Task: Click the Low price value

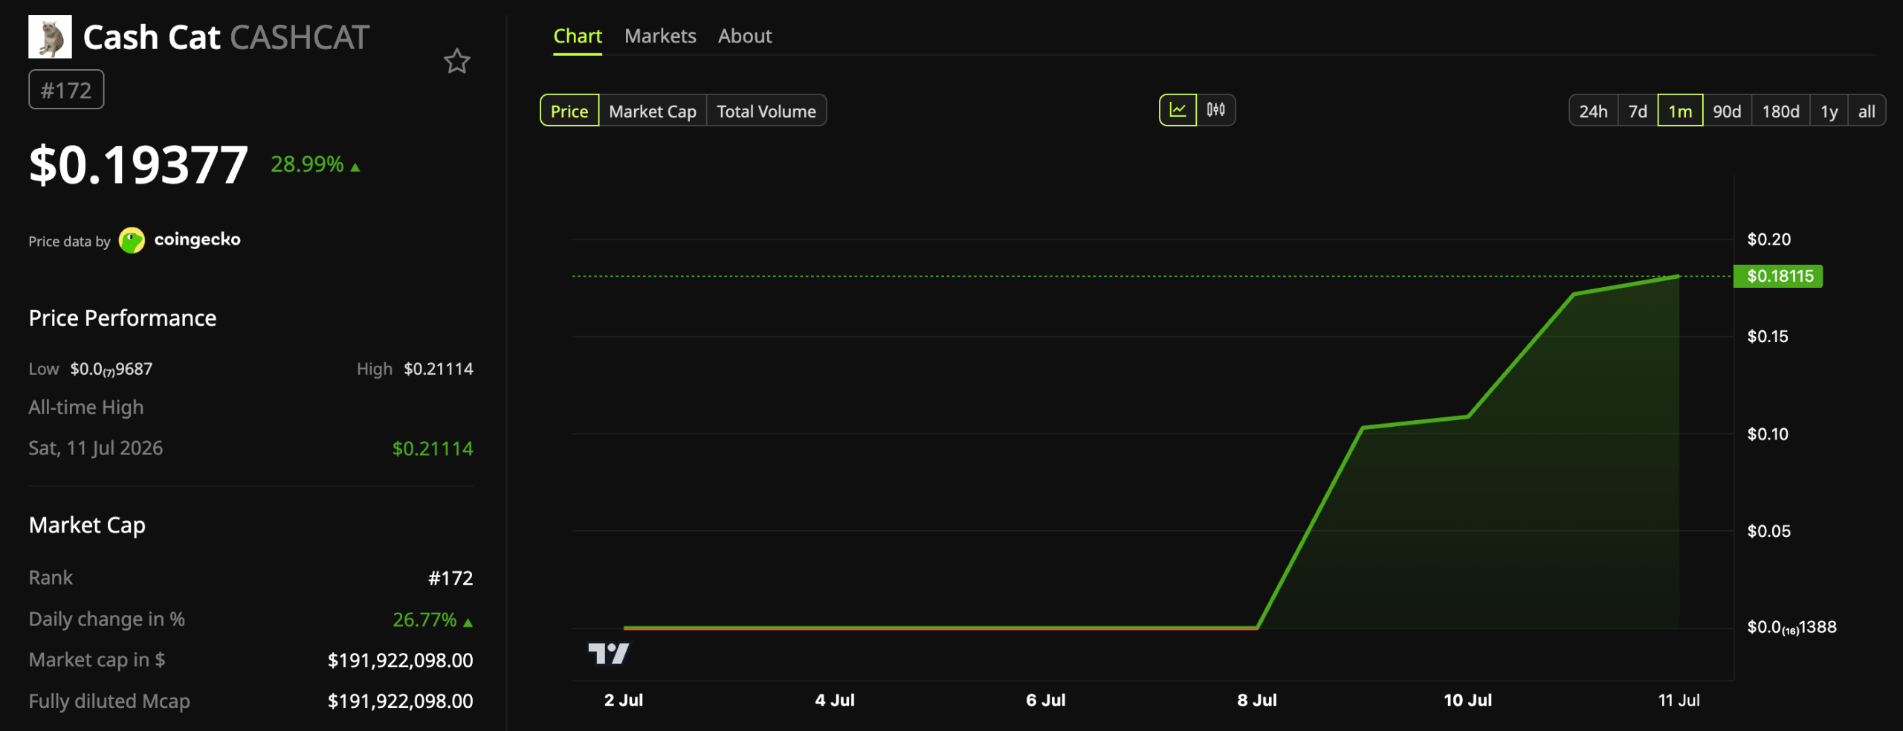Action: [112, 370]
